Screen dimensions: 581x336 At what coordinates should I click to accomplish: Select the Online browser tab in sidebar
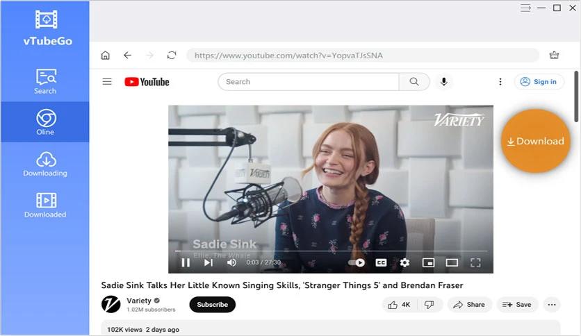pos(45,122)
